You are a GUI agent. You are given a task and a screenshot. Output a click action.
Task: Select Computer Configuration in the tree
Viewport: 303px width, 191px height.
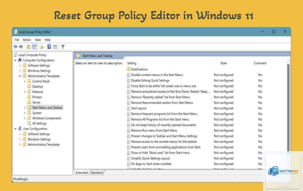point(39,60)
